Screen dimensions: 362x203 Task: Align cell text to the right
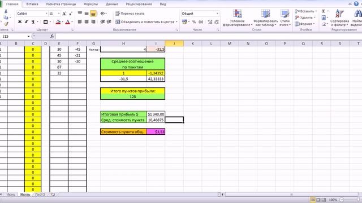tap(93, 22)
